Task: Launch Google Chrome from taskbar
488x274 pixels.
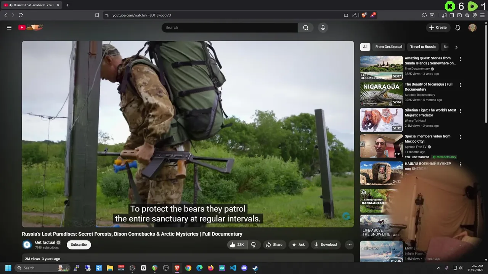Action: [188, 268]
